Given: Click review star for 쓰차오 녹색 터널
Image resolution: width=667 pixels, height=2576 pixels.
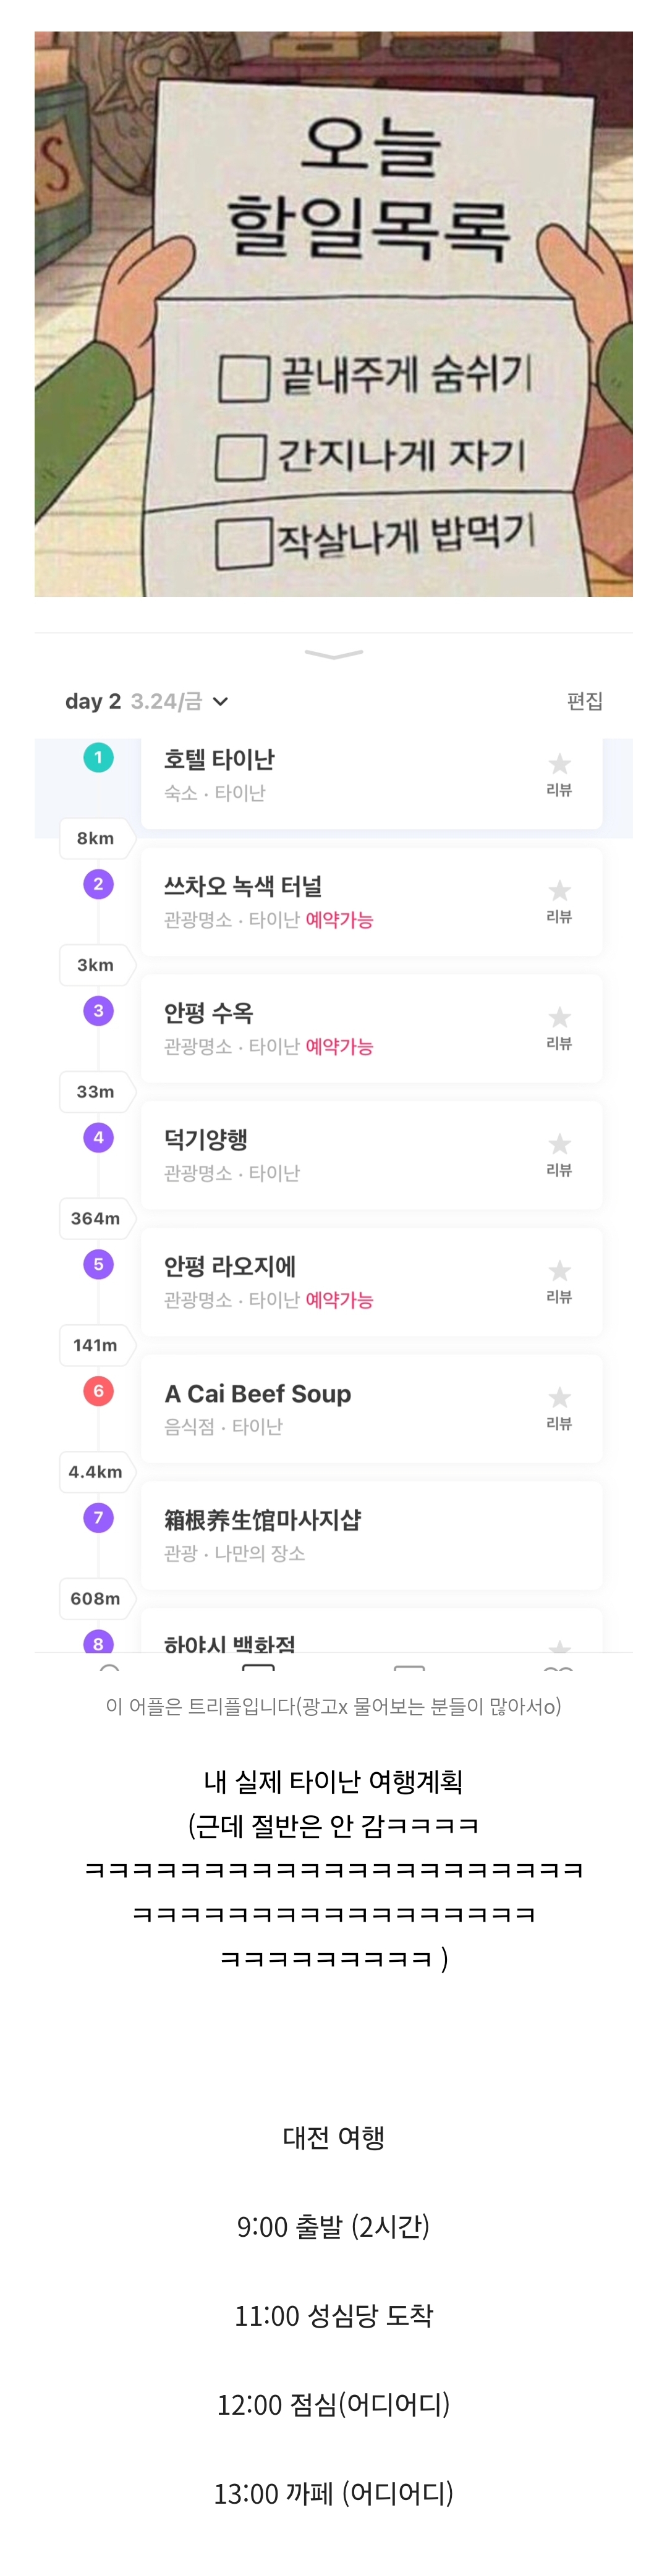Looking at the screenshot, I should point(559,892).
